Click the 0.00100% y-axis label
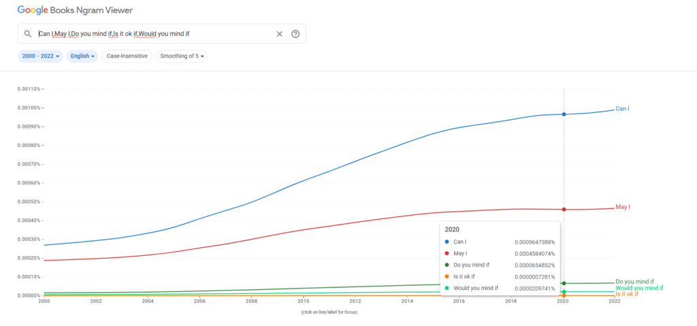697x326 pixels. pos(27,108)
